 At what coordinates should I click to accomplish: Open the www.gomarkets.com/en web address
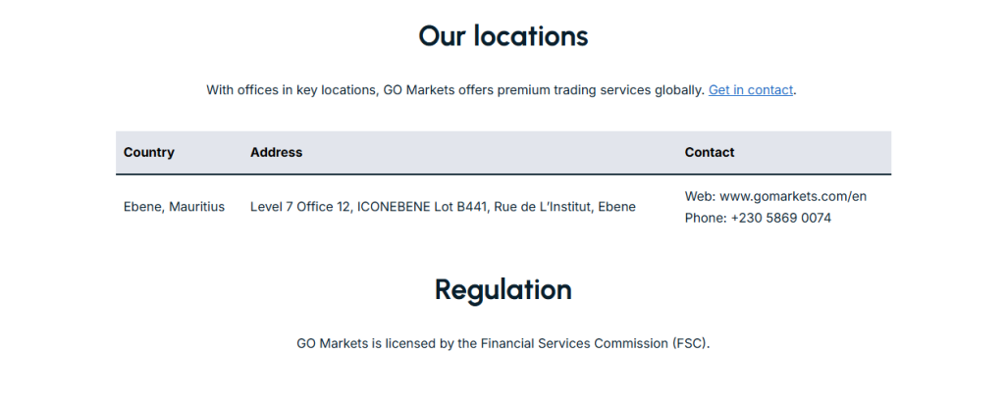pyautogui.click(x=793, y=196)
